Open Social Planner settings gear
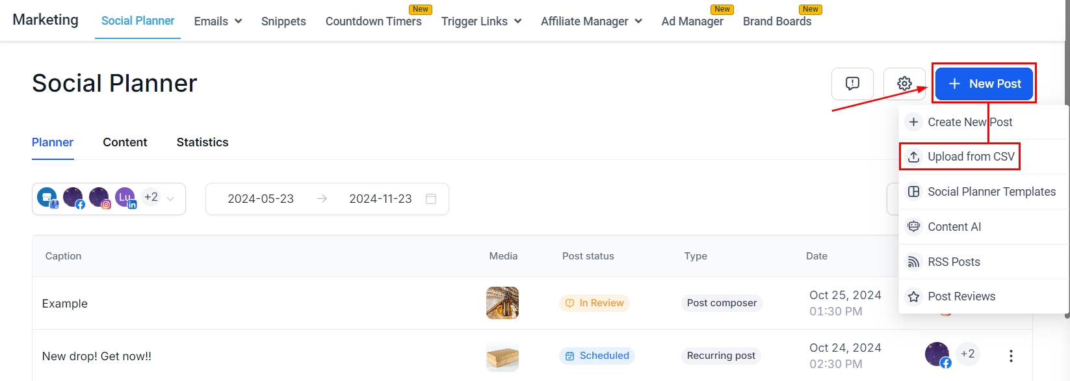Screen dimensions: 1070x381 tap(904, 84)
